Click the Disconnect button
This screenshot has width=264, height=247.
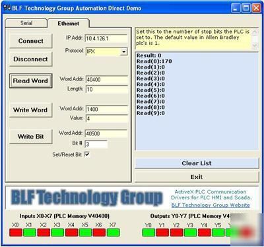31,59
